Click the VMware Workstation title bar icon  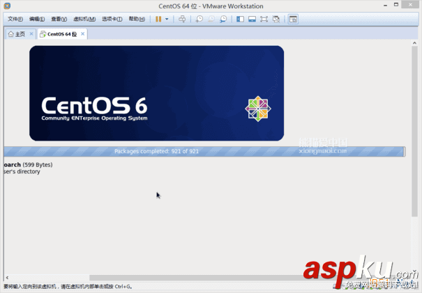(x=7, y=6)
